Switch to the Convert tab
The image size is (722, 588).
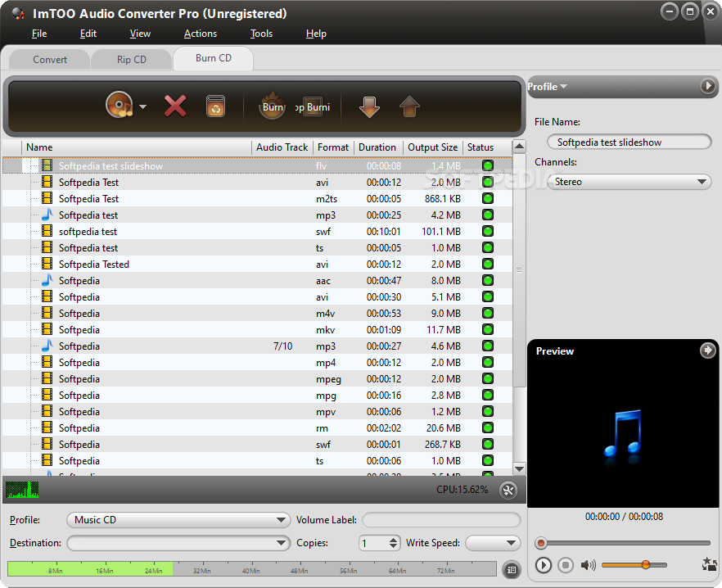pos(50,60)
